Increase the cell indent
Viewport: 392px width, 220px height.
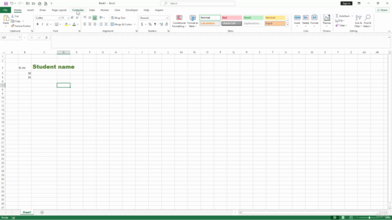[x=106, y=24]
